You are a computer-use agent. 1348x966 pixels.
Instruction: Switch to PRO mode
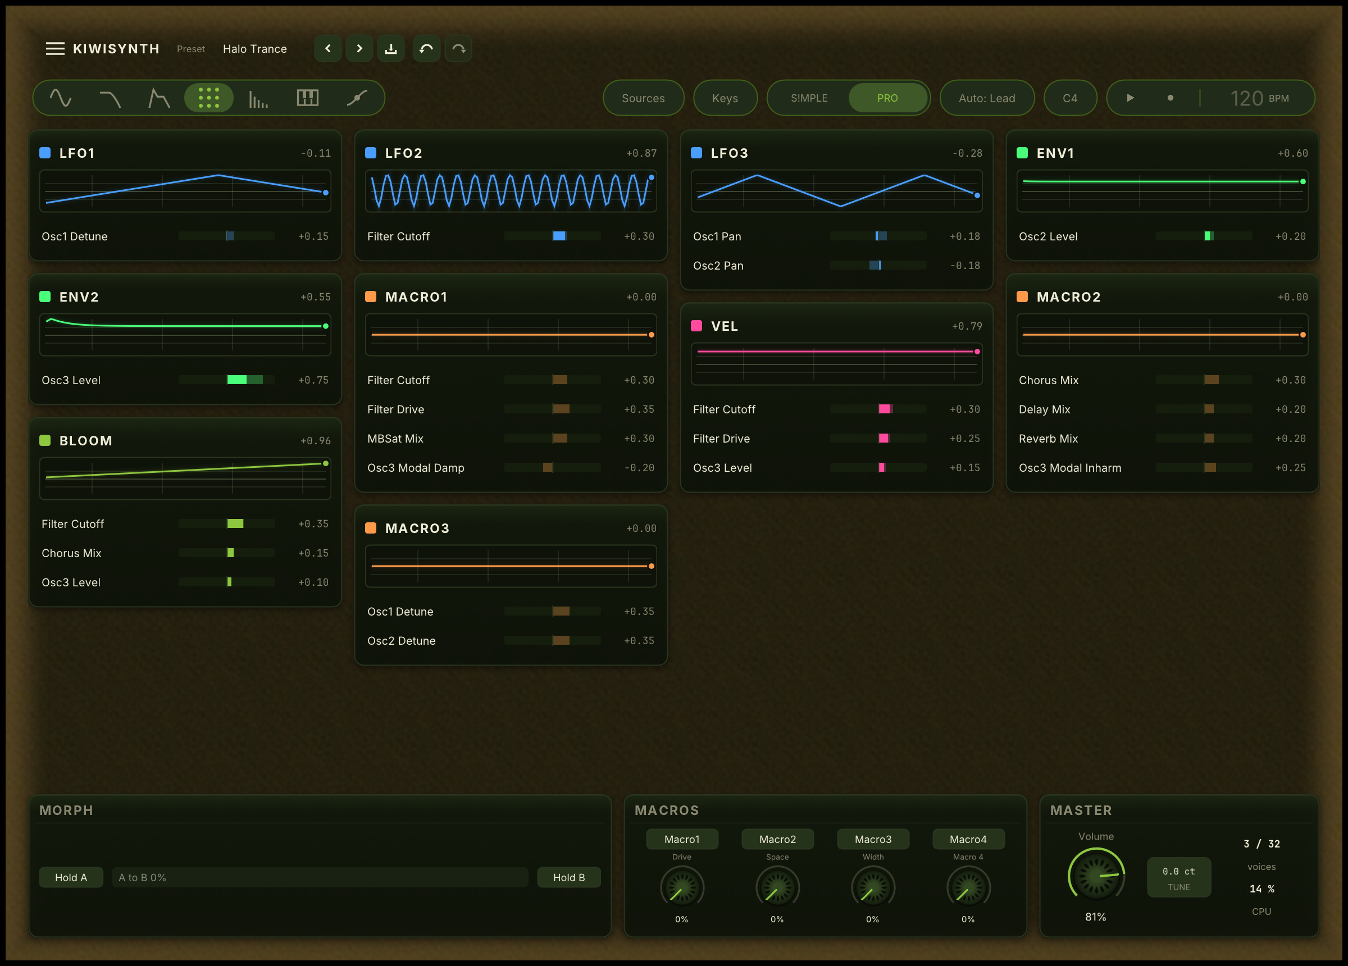(x=887, y=98)
